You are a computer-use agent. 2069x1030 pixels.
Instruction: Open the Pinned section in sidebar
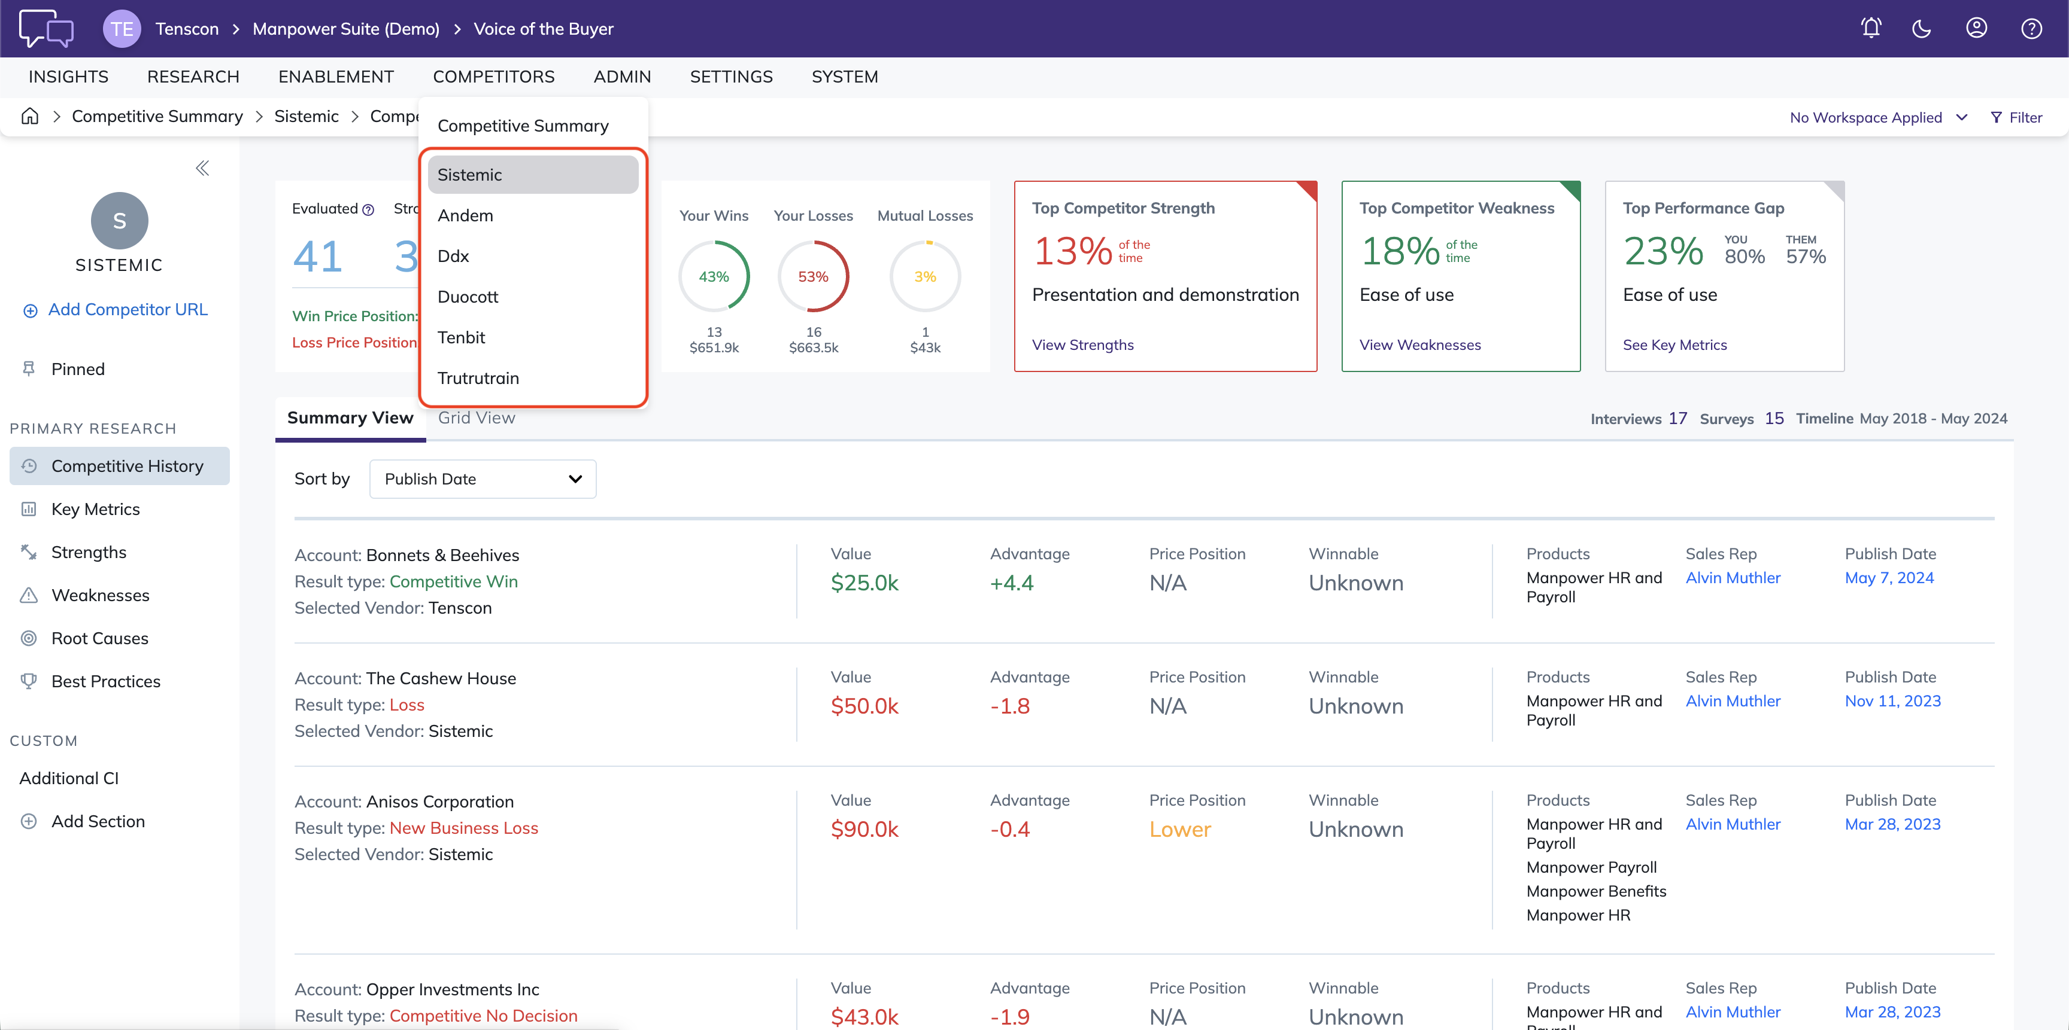point(78,369)
